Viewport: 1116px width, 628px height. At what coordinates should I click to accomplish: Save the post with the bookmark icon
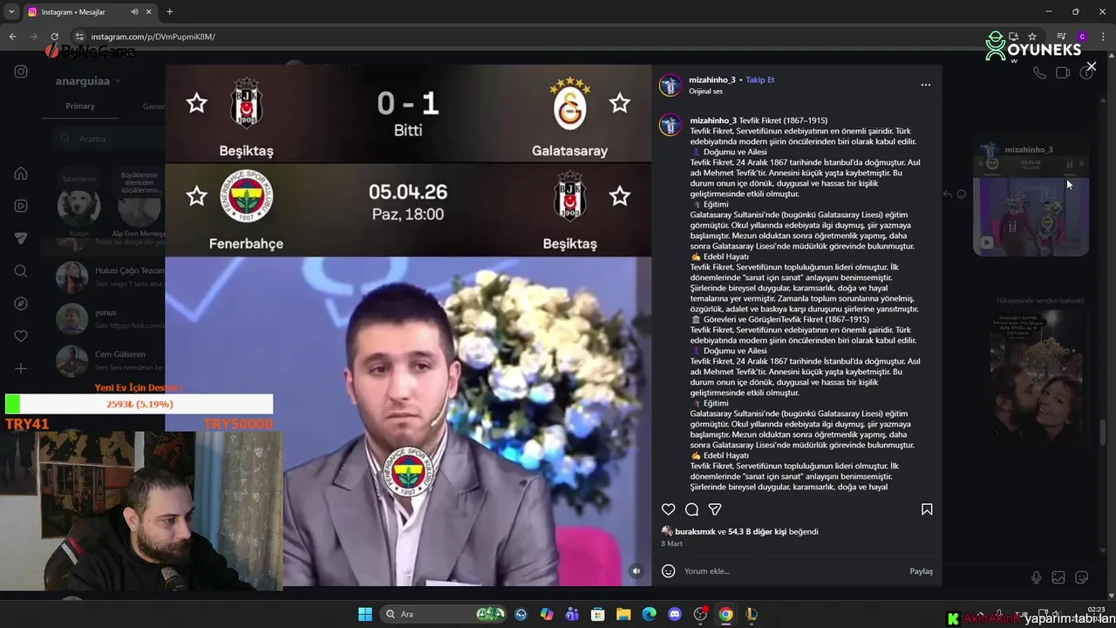(x=927, y=509)
